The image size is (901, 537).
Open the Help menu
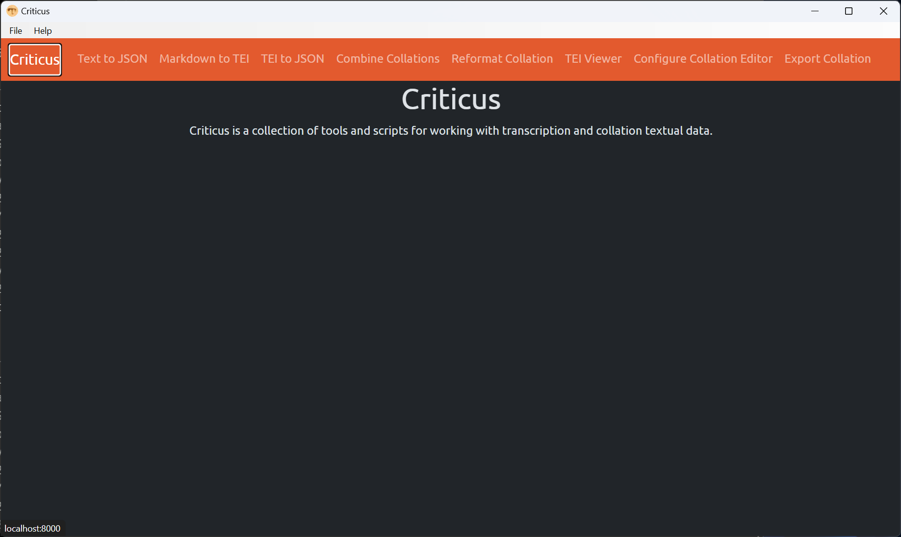43,30
